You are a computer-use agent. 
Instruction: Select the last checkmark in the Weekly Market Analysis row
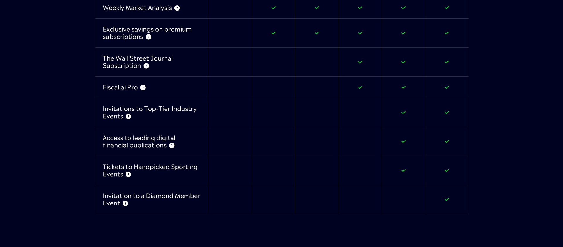point(447,8)
